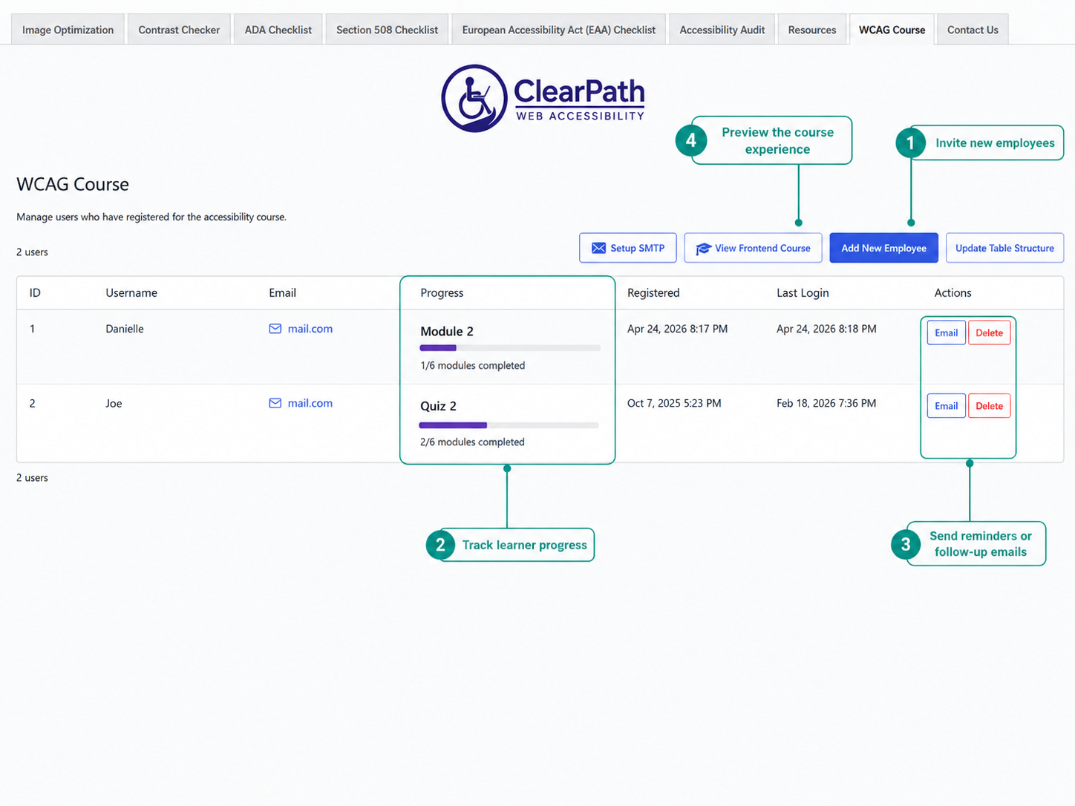Click last login 'Feb 18, 2026 7:36 PM'

[826, 403]
